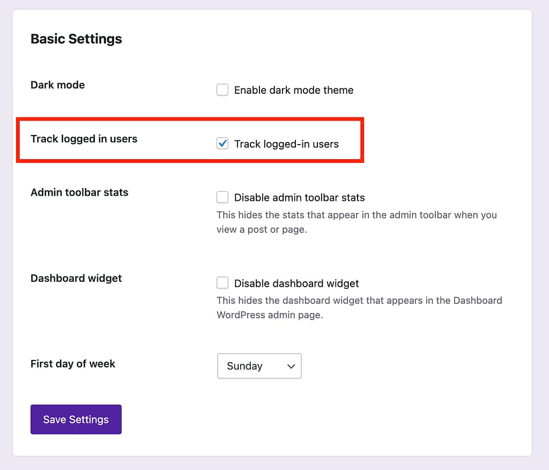Enable the dark mode theme checkbox
The image size is (549, 470).
tap(222, 90)
